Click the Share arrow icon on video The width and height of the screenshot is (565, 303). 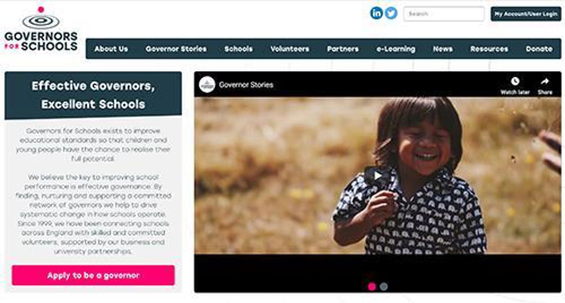545,81
